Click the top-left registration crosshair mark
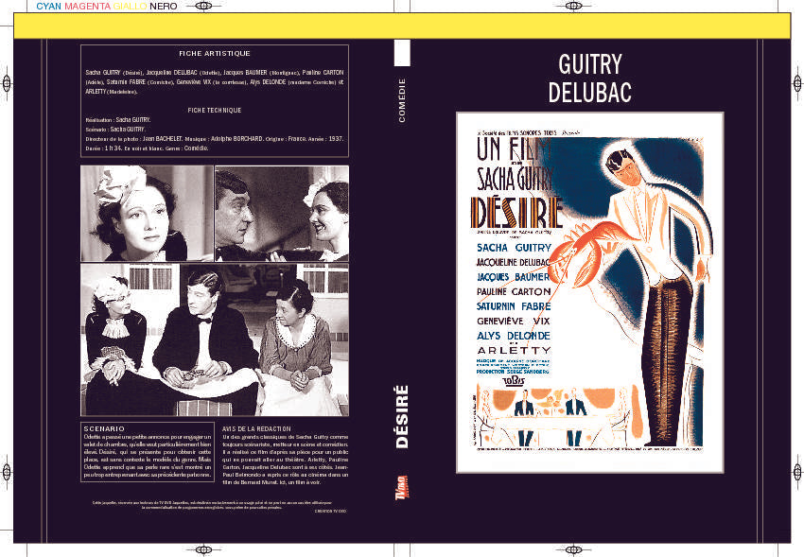The image size is (804, 557). tap(201, 7)
